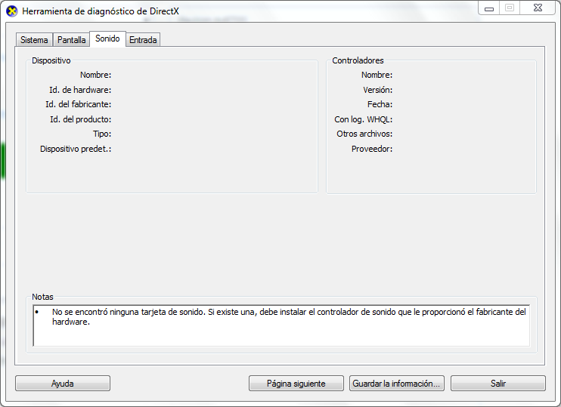Click the Controladores group title

[358, 60]
